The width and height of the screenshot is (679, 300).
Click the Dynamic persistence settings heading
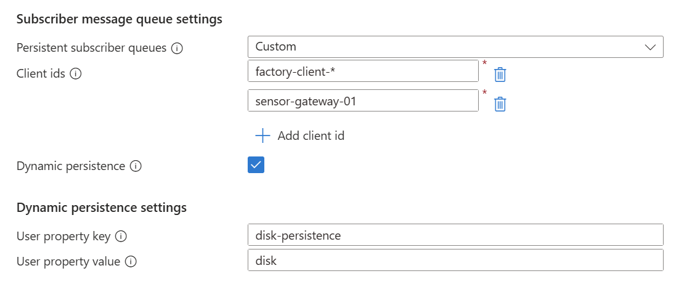(x=102, y=208)
